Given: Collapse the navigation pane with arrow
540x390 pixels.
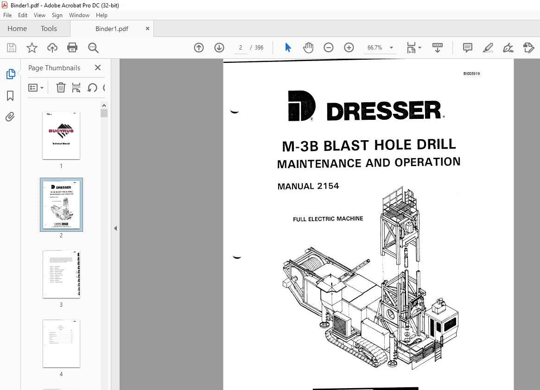Looking at the screenshot, I should click(x=115, y=228).
